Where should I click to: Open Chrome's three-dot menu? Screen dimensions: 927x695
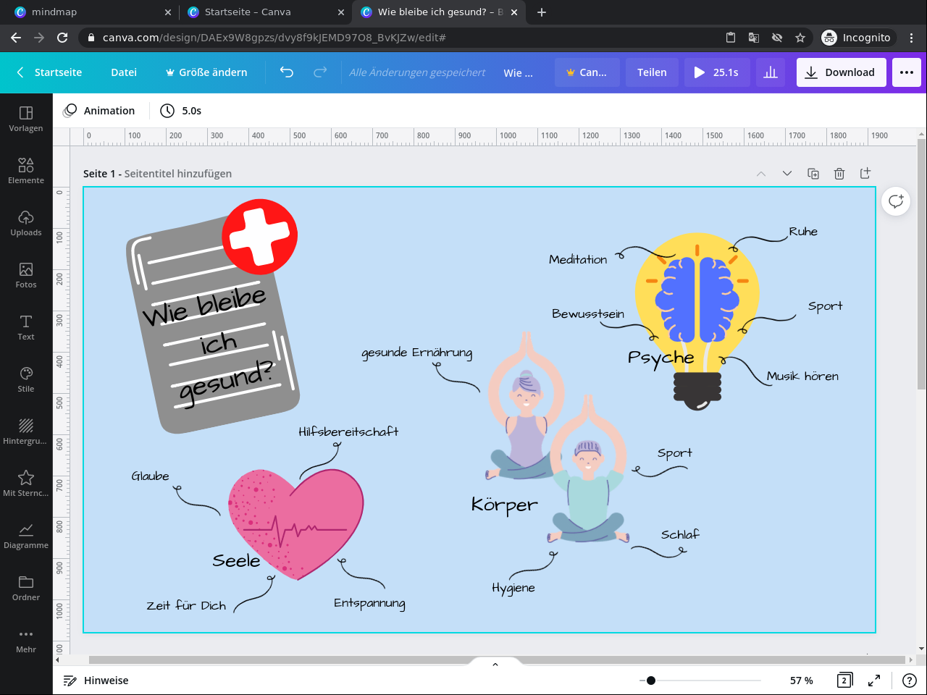click(912, 38)
